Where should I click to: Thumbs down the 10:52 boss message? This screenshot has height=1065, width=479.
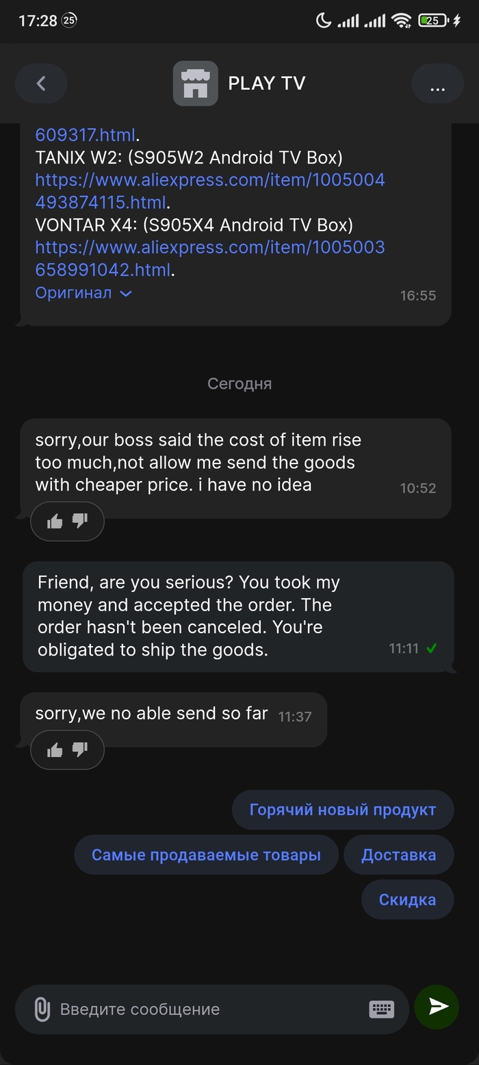(81, 522)
